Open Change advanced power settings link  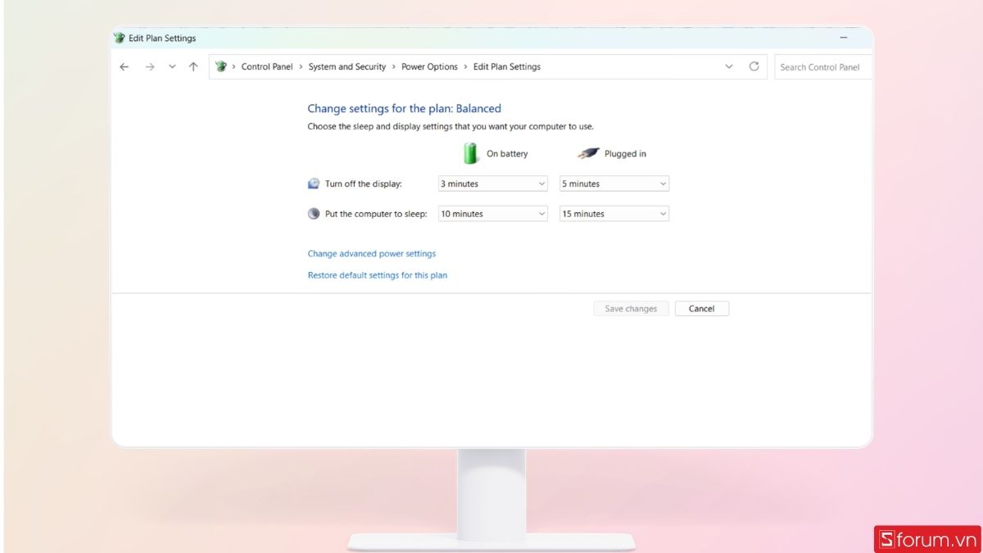point(371,254)
